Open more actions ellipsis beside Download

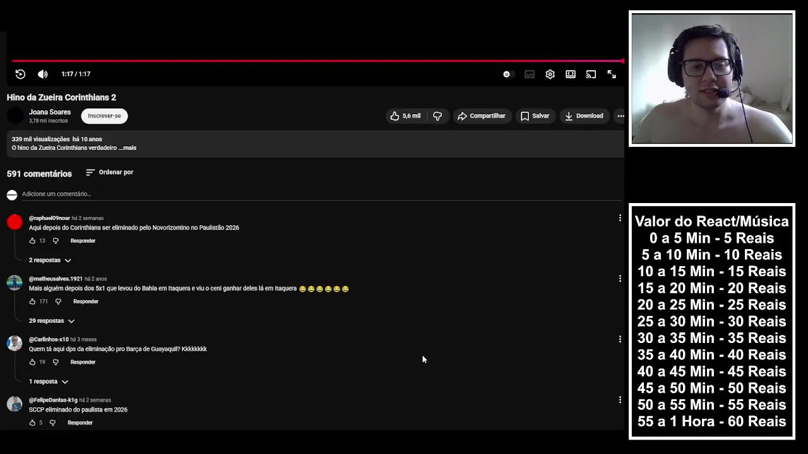621,116
